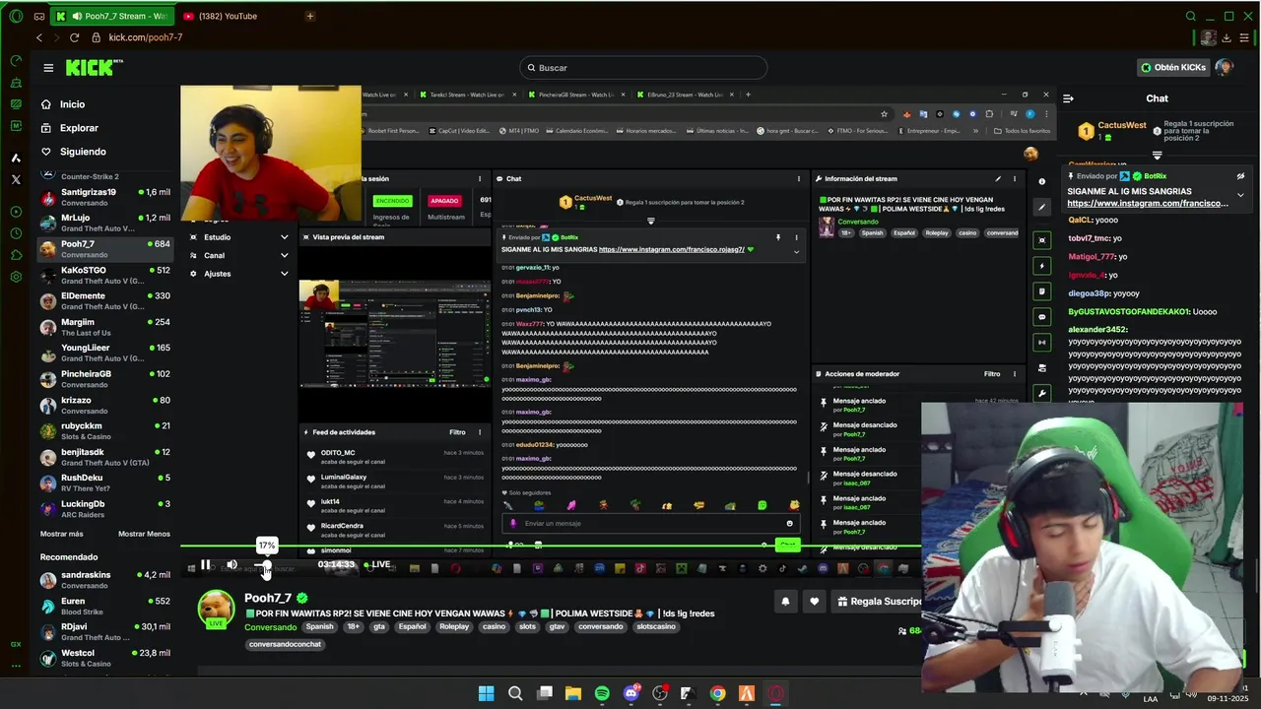The width and height of the screenshot is (1261, 709).
Task: Click the lightning bolt dashboard sidebar icon
Action: 1041,266
